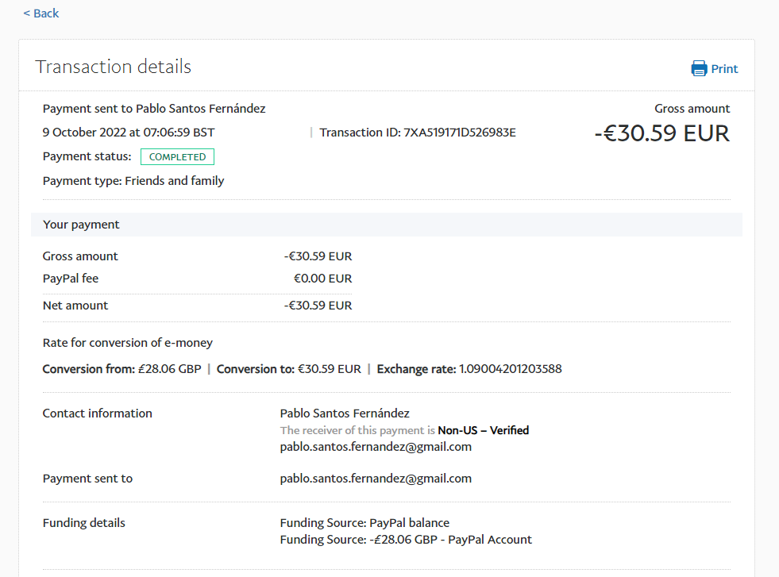Click Payment type Friends and family
This screenshot has width=779, height=577.
pyautogui.click(x=133, y=181)
